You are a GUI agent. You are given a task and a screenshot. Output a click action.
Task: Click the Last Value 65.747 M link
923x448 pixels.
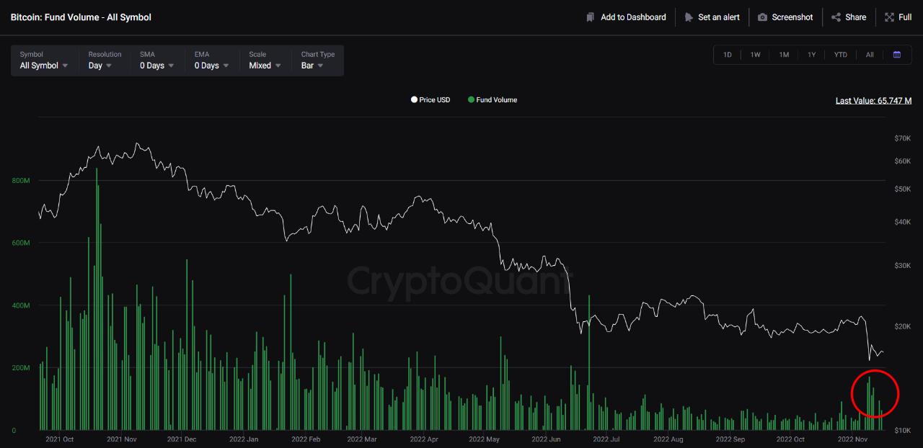click(873, 100)
